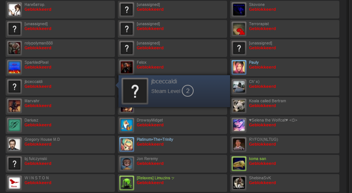
Task: Select the bj.fulczynski question-mark avatar
Action: (x=14, y=164)
